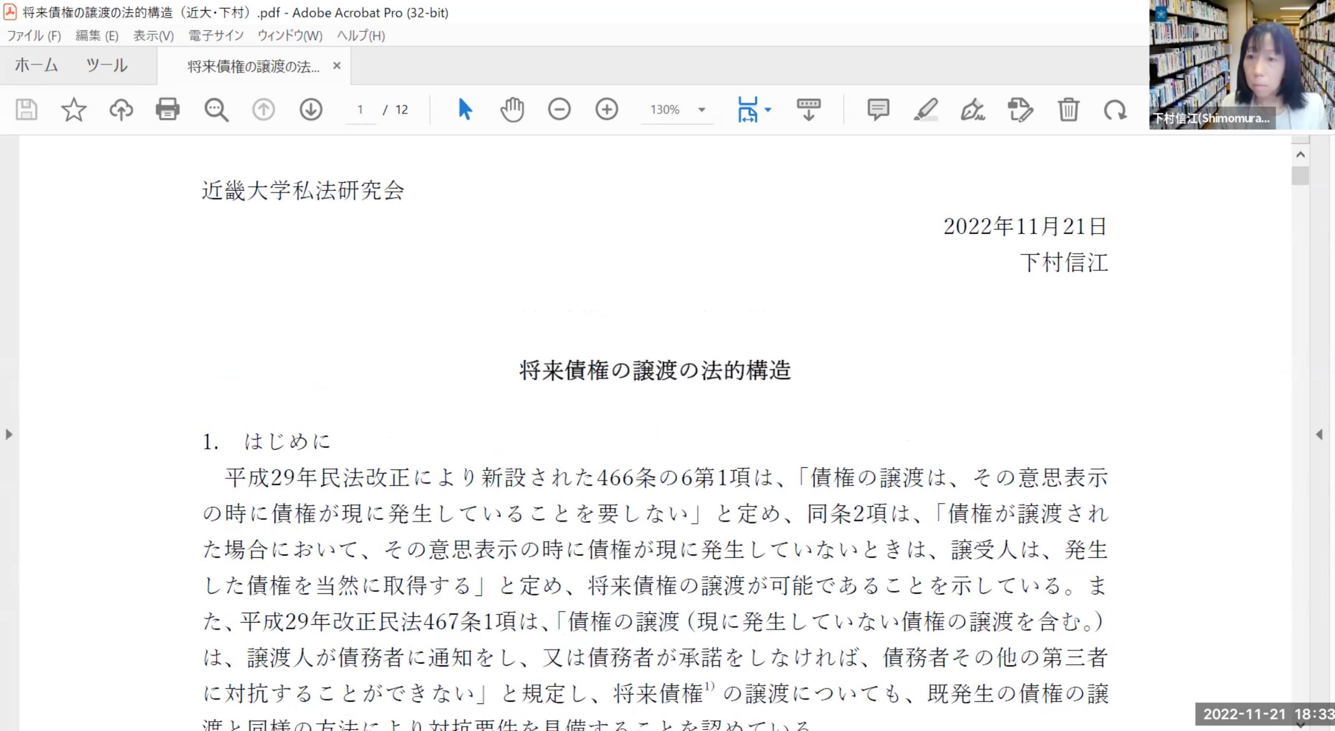The image size is (1335, 731).
Task: Select the Hand pan tool
Action: 512,110
